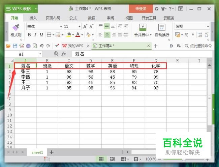Click the percent style icon

[187, 35]
